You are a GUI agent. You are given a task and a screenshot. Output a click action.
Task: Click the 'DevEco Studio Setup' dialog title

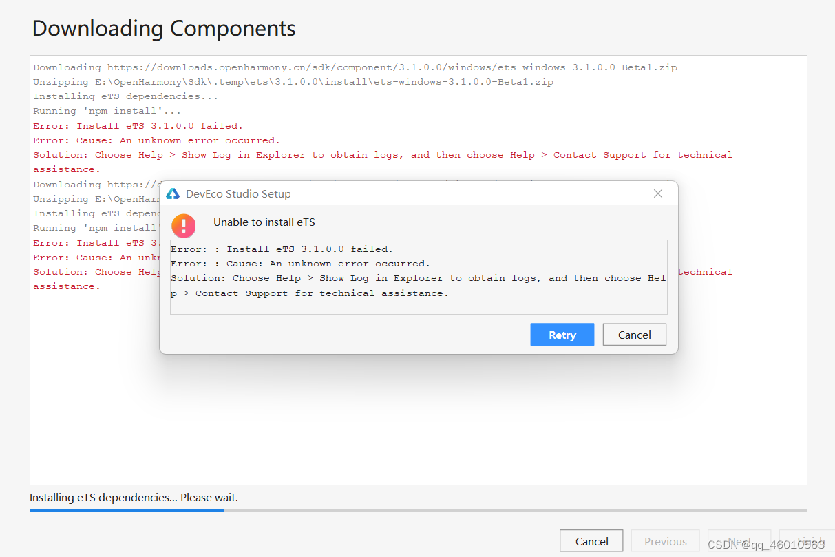click(x=238, y=194)
